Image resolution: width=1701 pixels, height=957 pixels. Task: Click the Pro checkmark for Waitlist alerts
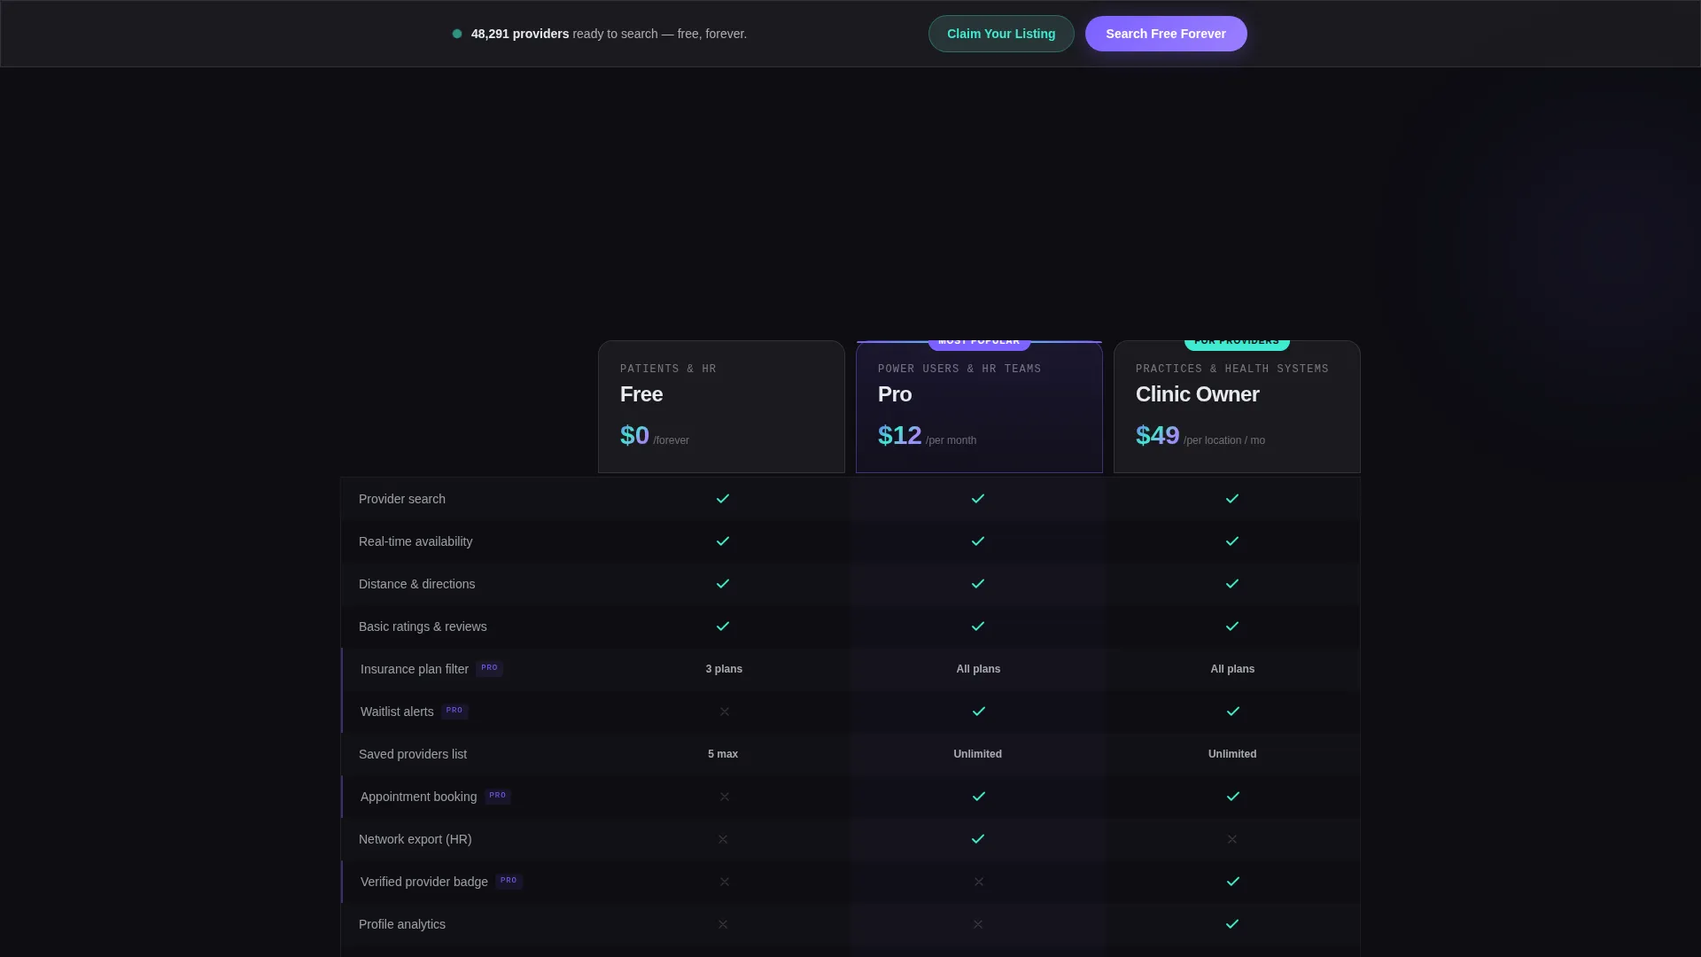(978, 712)
